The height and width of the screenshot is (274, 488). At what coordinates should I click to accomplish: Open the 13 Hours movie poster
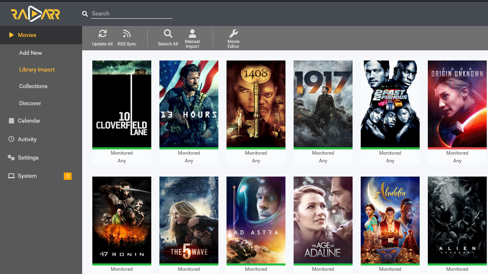(189, 104)
